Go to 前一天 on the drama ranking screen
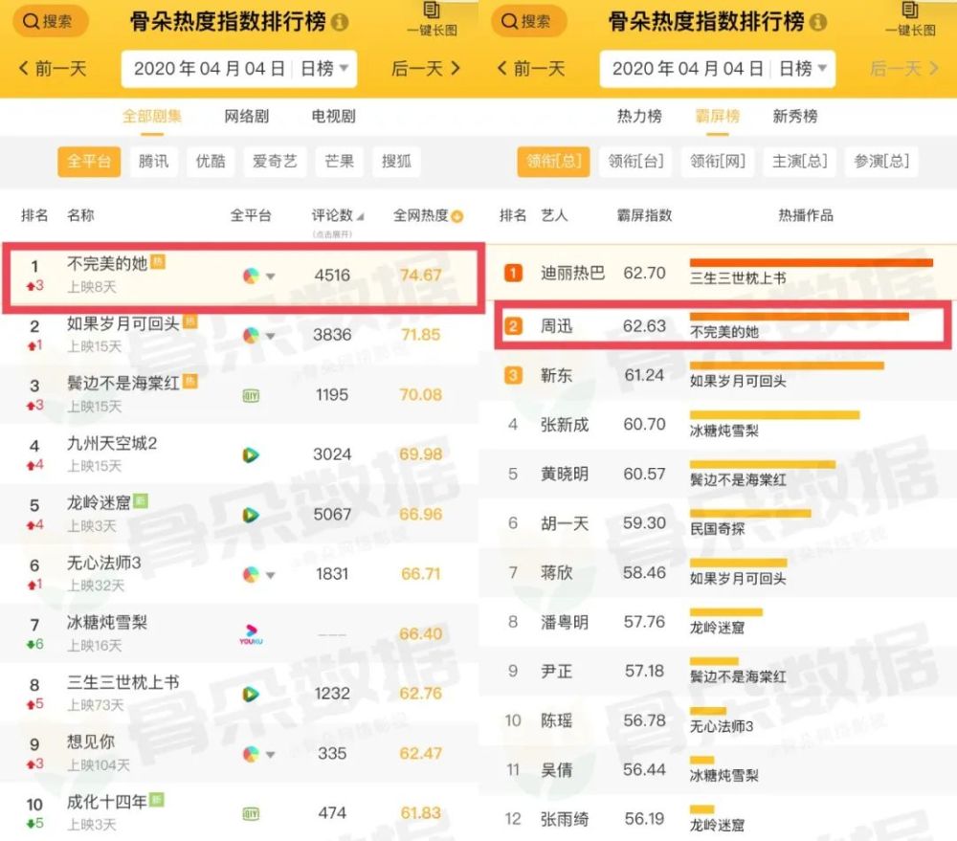The image size is (957, 841). 53,68
